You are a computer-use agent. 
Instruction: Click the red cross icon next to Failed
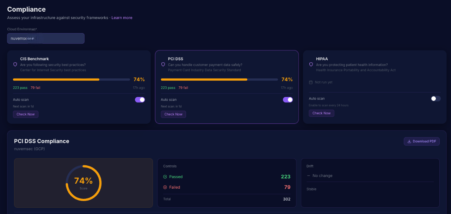(166, 187)
